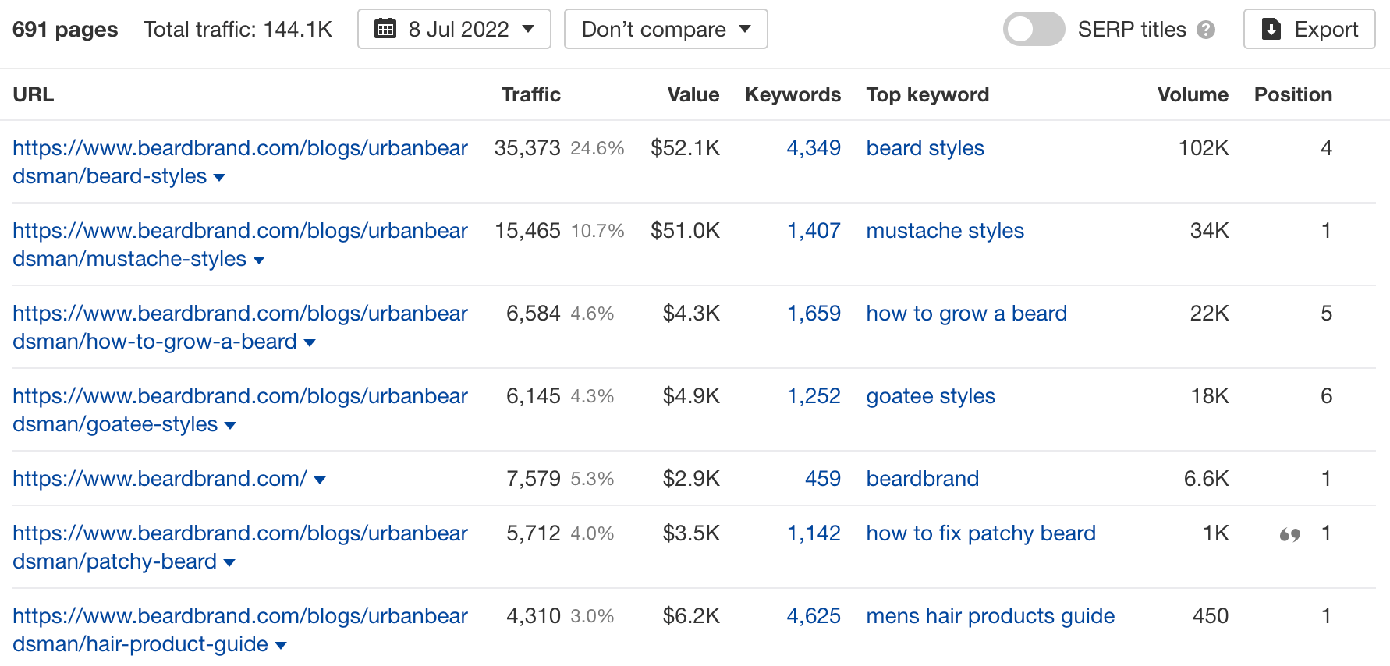The height and width of the screenshot is (666, 1390).
Task: Click the 24.6% traffic share text
Action: pyautogui.click(x=597, y=148)
